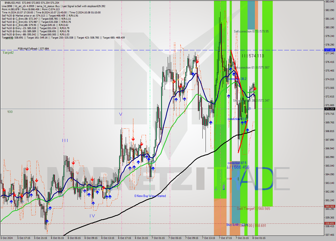Click the blue '| | | 566.456' label

(238, 167)
